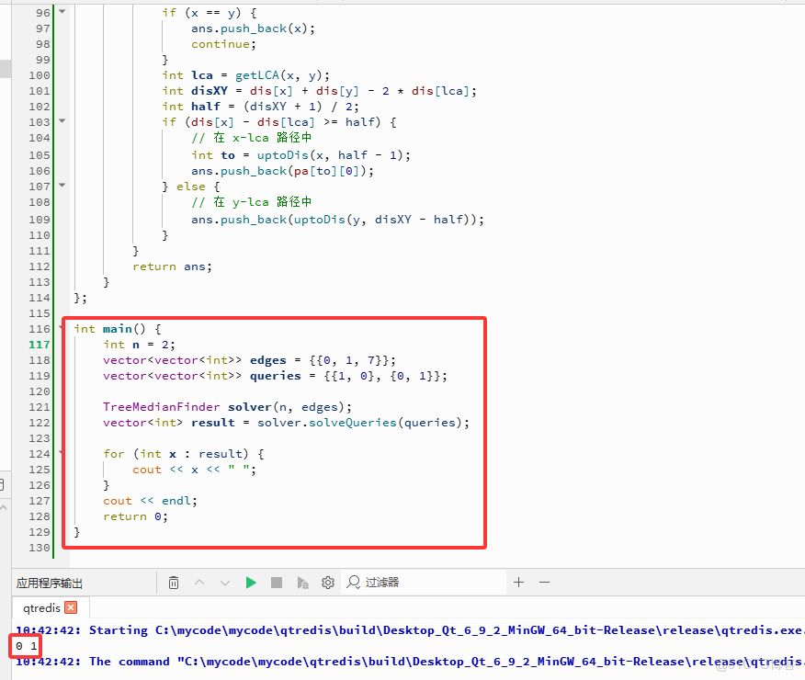The image size is (805, 680).
Task: Increase output font size with plus
Action: [x=518, y=583]
